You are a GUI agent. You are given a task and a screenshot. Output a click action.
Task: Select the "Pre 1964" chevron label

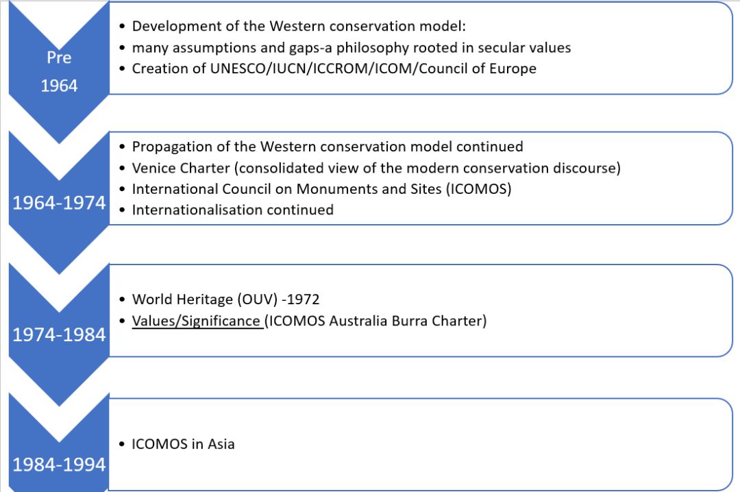(59, 71)
